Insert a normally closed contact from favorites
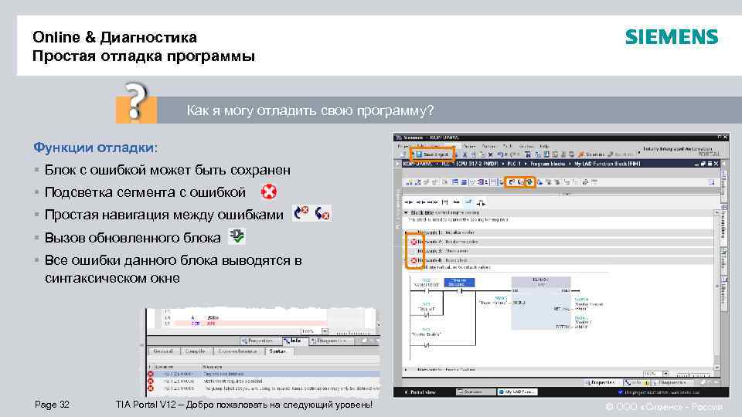This screenshot has width=742, height=417. point(420,202)
